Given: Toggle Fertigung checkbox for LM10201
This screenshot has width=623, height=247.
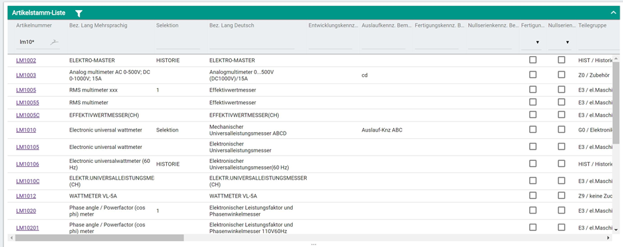Looking at the screenshot, I should tap(533, 227).
